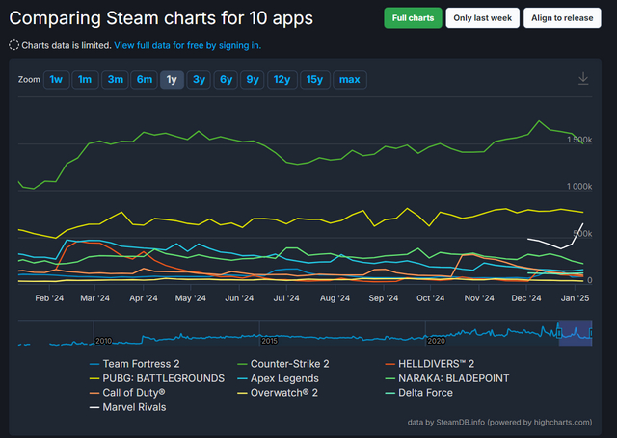Viewport: 617px width, 438px height.
Task: Toggle Overwatch 2 legend entry
Action: pos(278,393)
